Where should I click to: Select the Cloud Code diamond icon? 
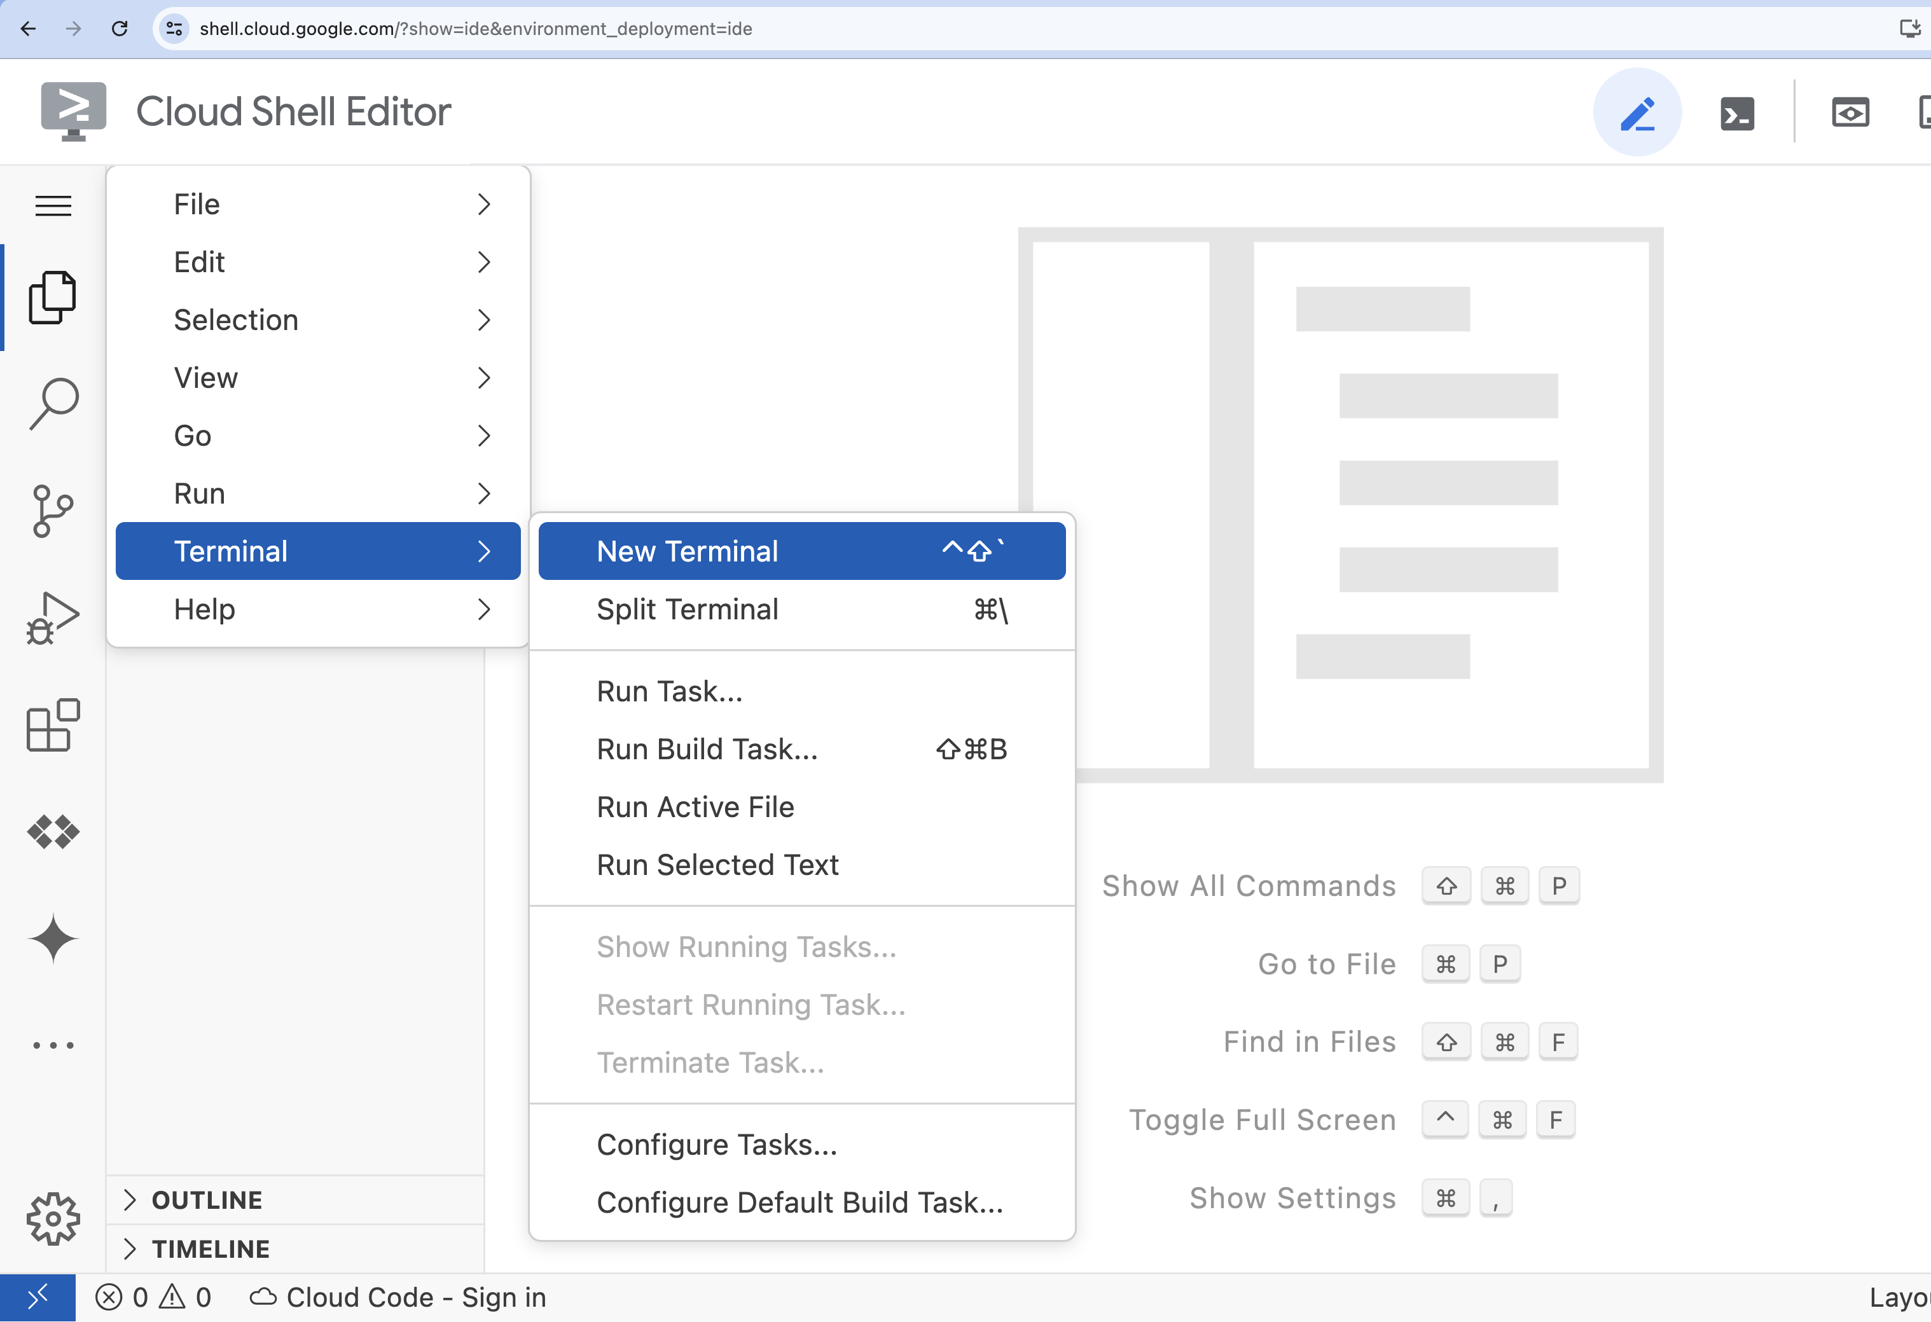53,832
